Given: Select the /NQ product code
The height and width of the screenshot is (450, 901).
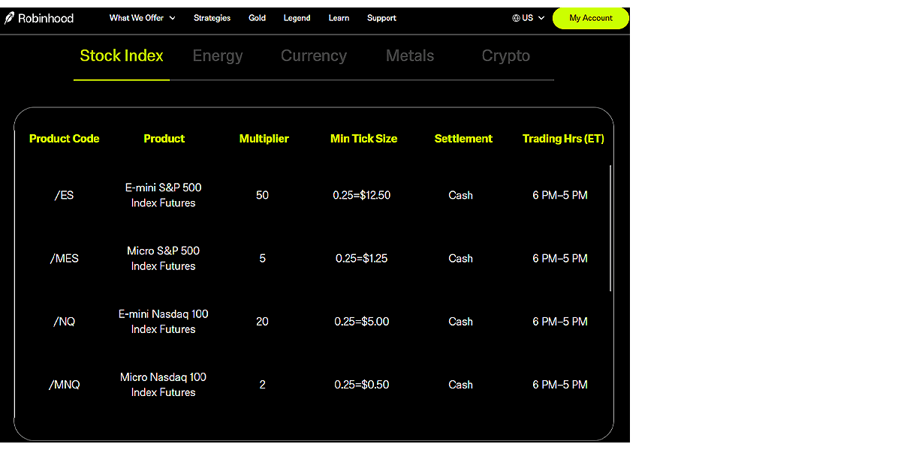Looking at the screenshot, I should (x=65, y=322).
